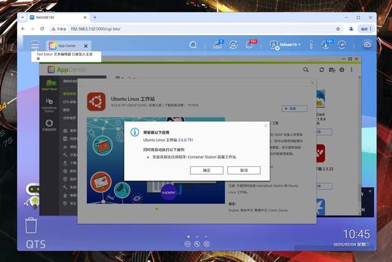The width and height of the screenshot is (392, 262).
Task: Click the Ubuntu promotional screenshot image
Action: pyautogui.click(x=156, y=160)
